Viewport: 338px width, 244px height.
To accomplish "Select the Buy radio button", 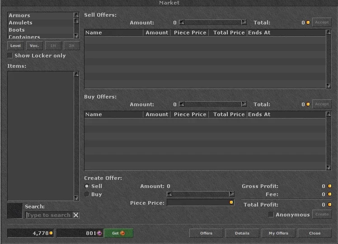I will (87, 194).
